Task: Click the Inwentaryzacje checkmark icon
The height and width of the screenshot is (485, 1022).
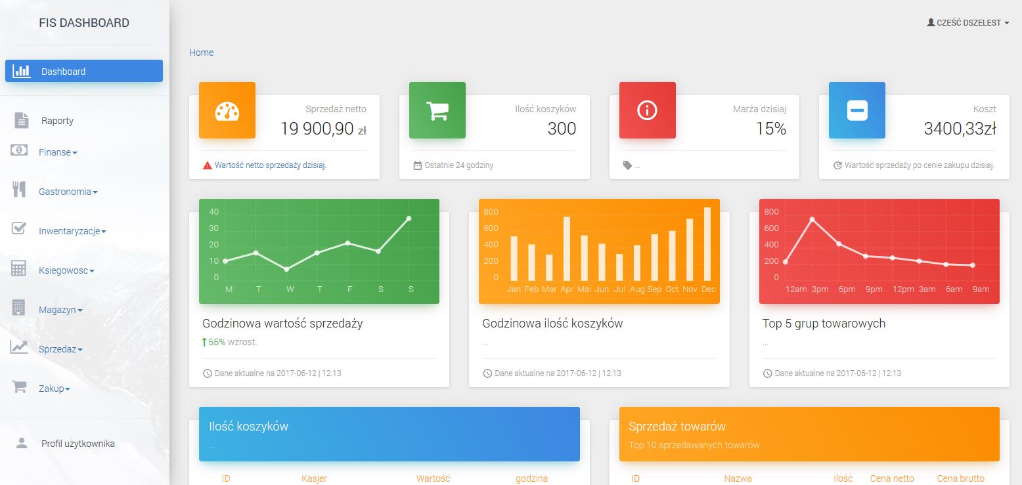Action: 19,228
